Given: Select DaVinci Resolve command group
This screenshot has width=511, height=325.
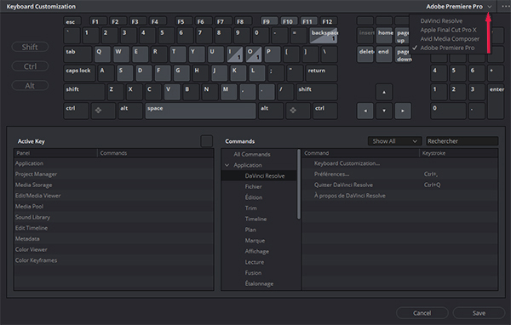Looking at the screenshot, I should click(259, 176).
